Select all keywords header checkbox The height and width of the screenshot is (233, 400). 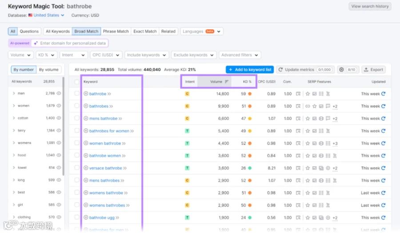[76, 82]
